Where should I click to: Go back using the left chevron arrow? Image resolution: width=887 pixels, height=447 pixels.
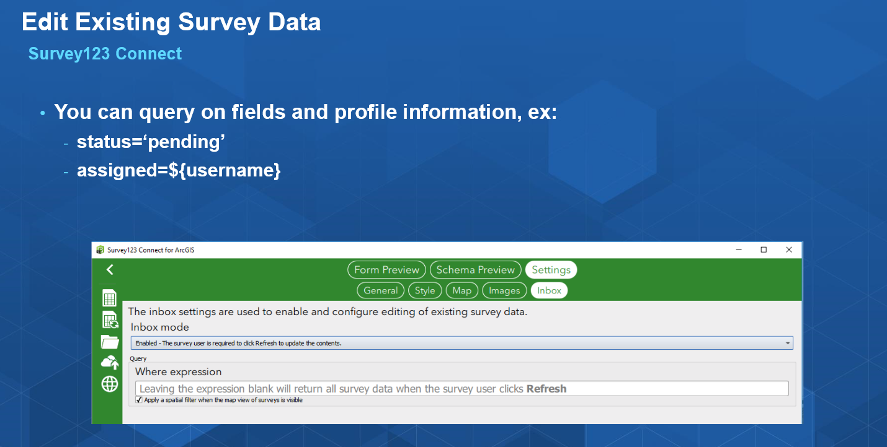pos(110,269)
